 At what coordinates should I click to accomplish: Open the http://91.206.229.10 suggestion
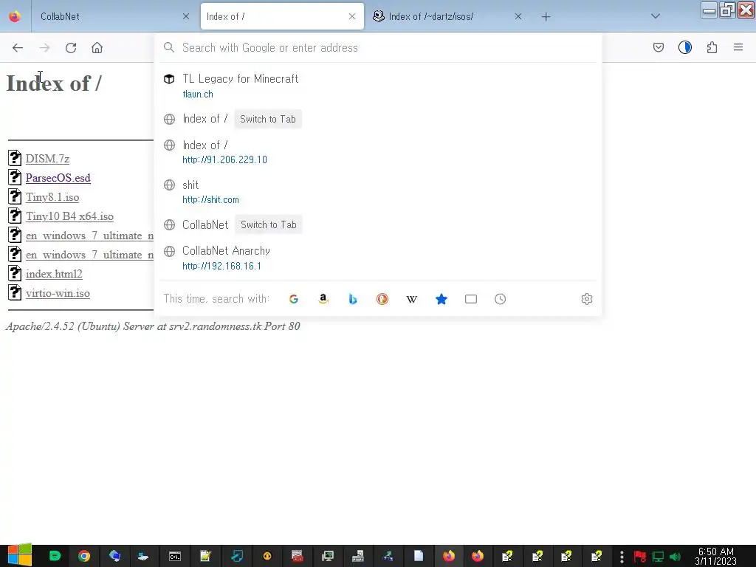(379, 152)
